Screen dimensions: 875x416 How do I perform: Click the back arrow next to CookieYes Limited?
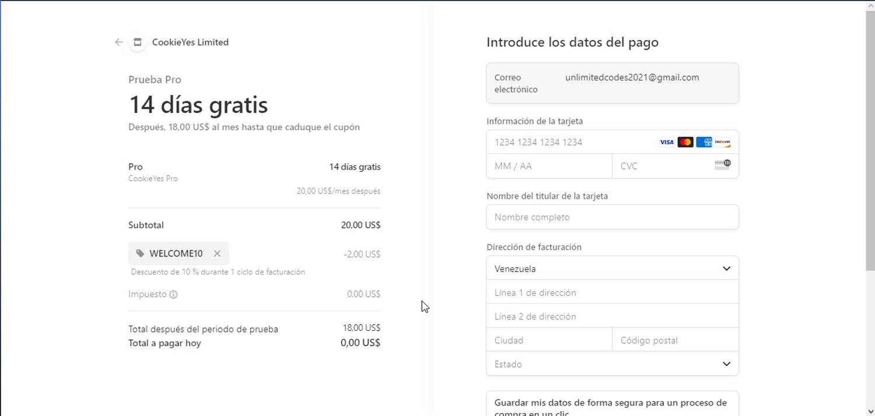[x=119, y=42]
